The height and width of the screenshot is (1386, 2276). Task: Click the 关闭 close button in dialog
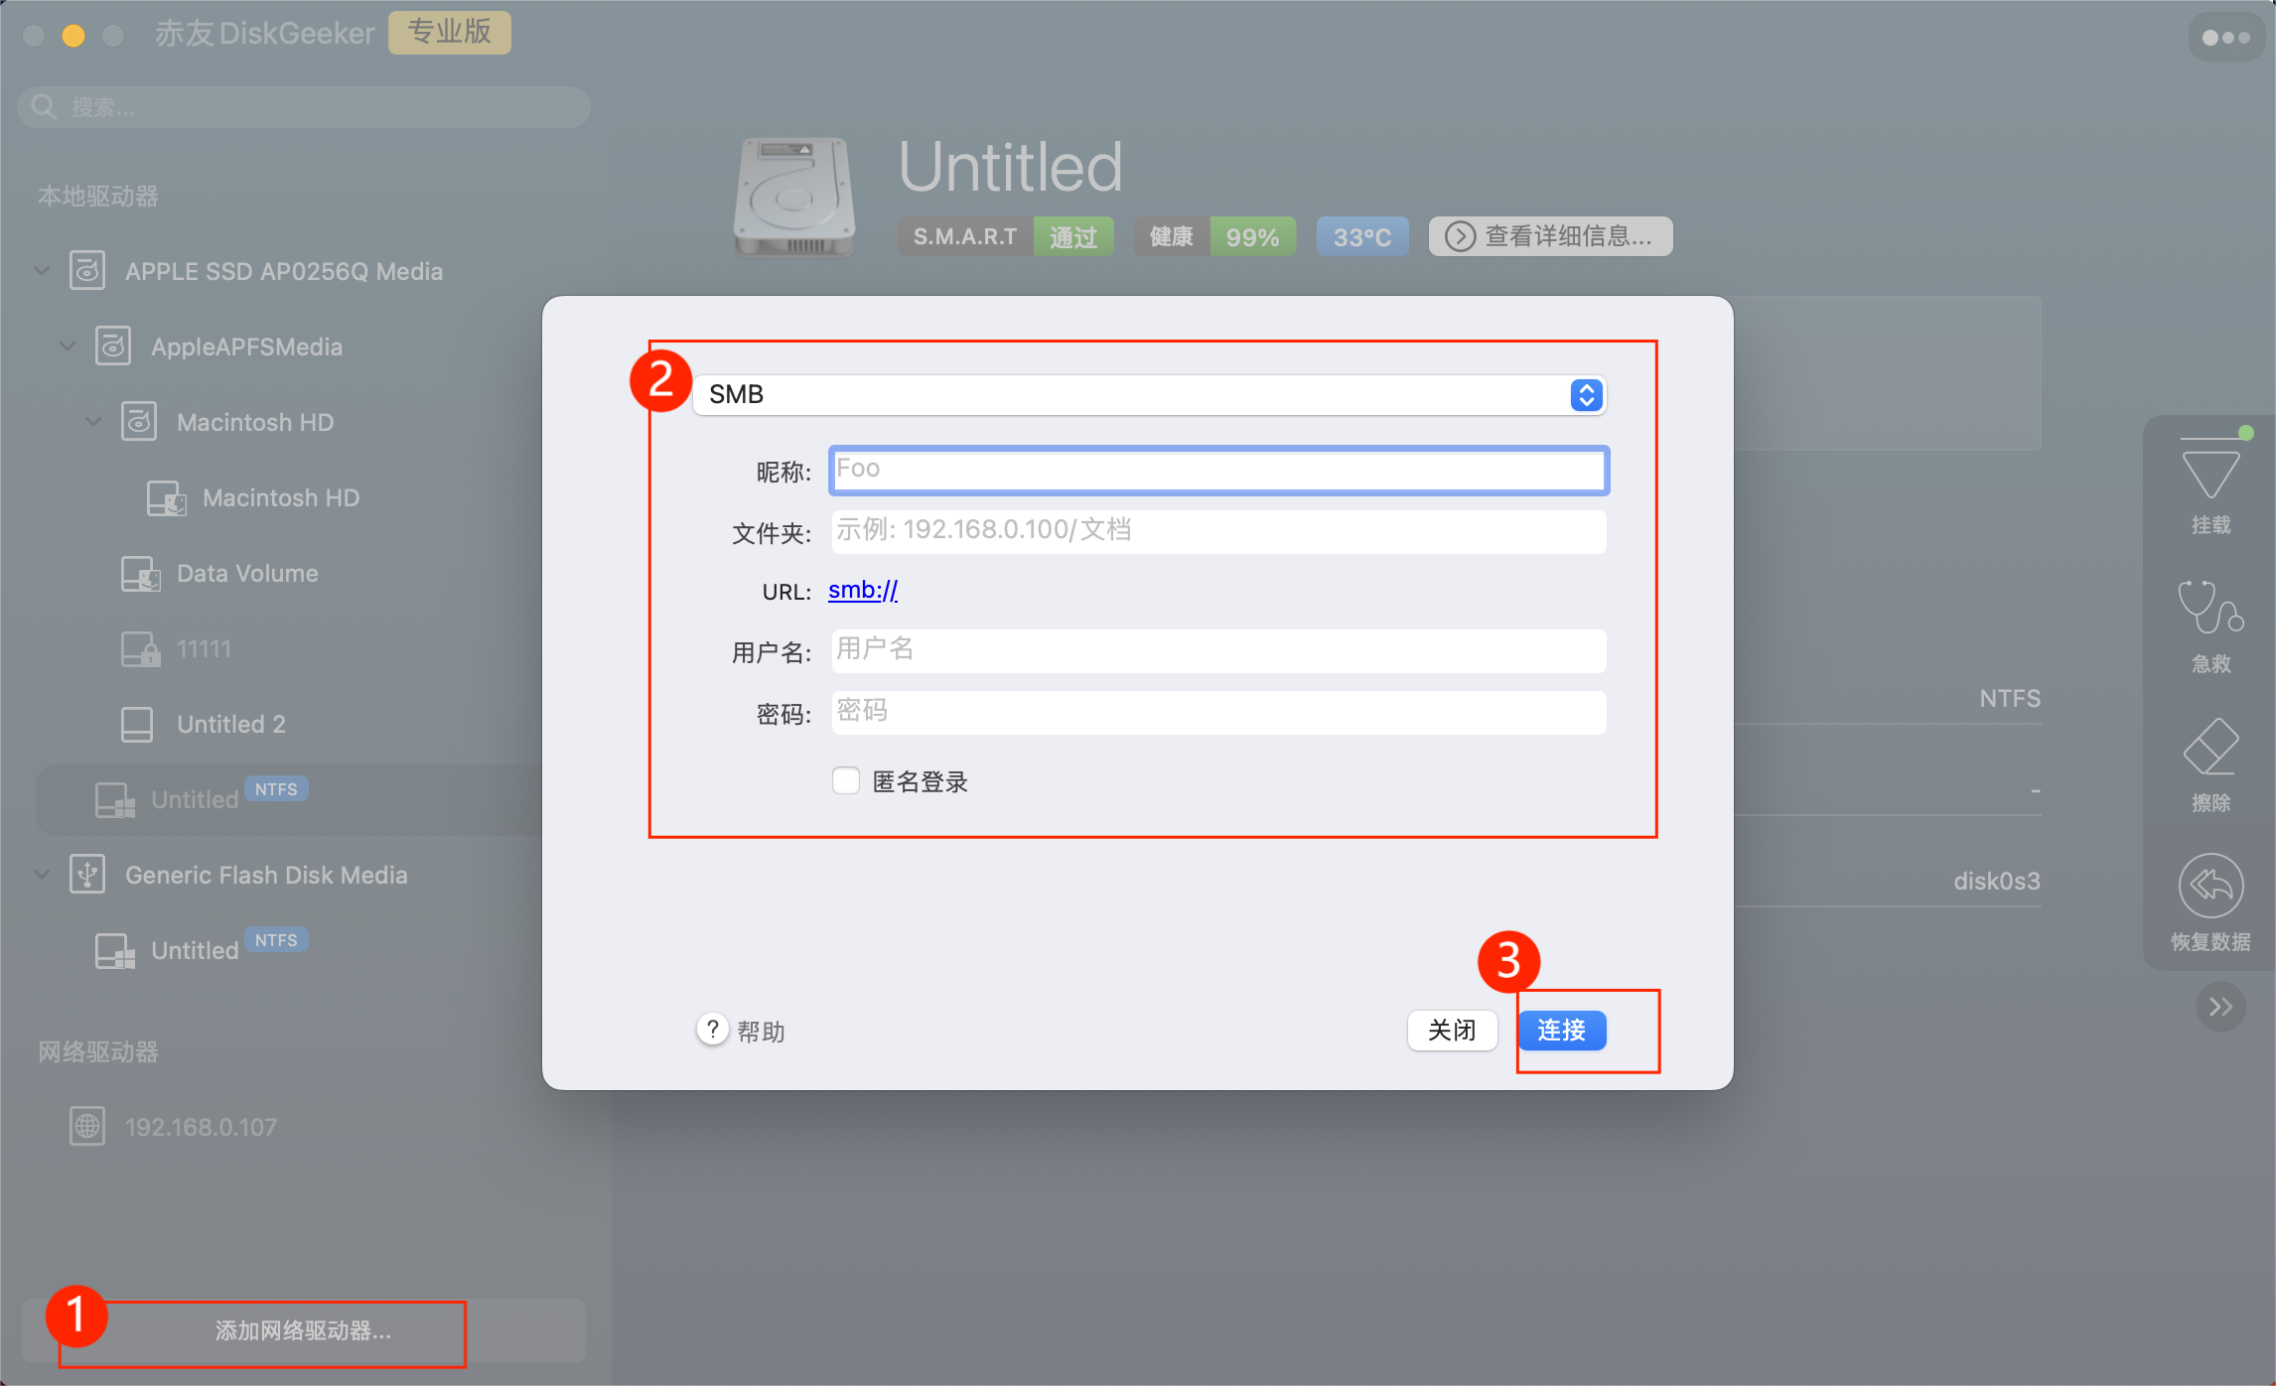1452,1031
